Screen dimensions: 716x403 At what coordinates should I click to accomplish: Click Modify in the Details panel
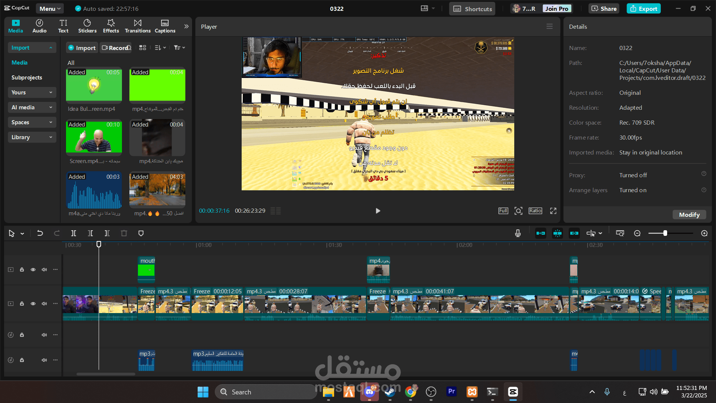click(689, 215)
